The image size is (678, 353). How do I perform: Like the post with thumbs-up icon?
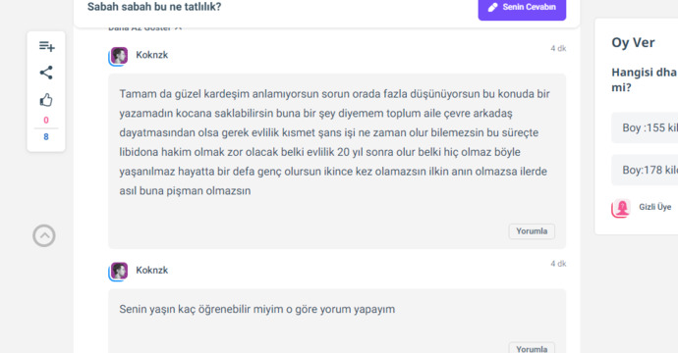46,100
